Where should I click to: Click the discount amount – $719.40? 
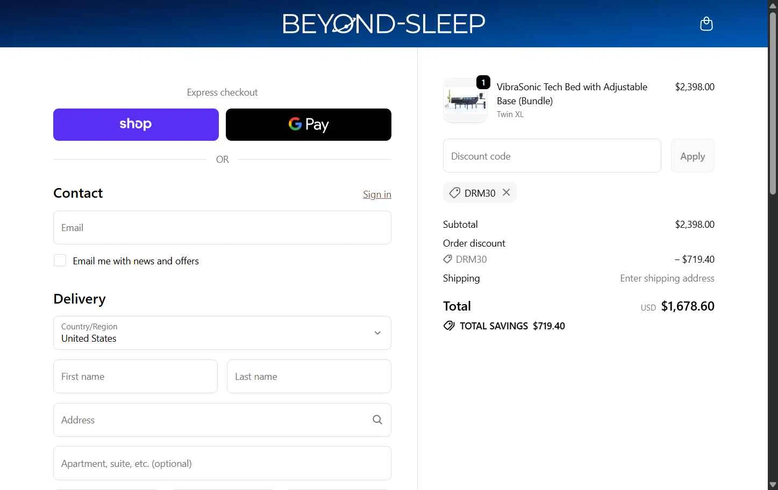[695, 260]
